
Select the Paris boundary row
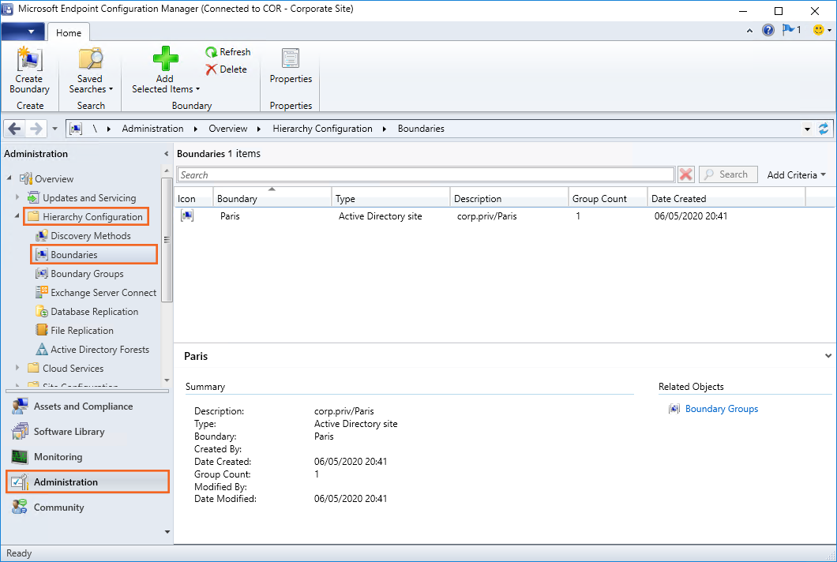pos(231,216)
